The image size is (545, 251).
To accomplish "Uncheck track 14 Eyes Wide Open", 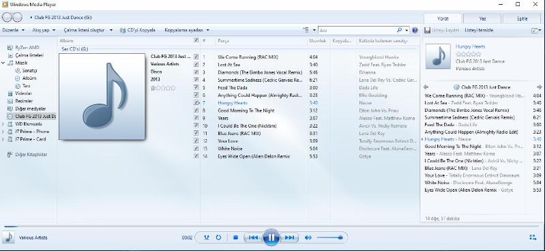I will click(x=196, y=156).
